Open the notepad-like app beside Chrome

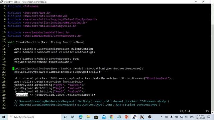(119, 117)
